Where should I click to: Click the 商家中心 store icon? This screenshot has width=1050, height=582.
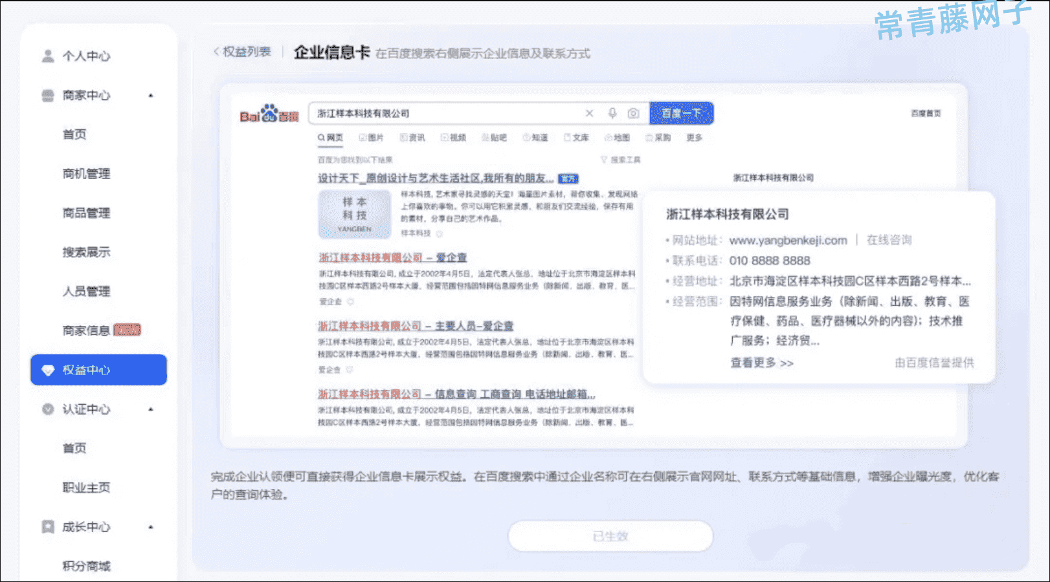pos(48,96)
